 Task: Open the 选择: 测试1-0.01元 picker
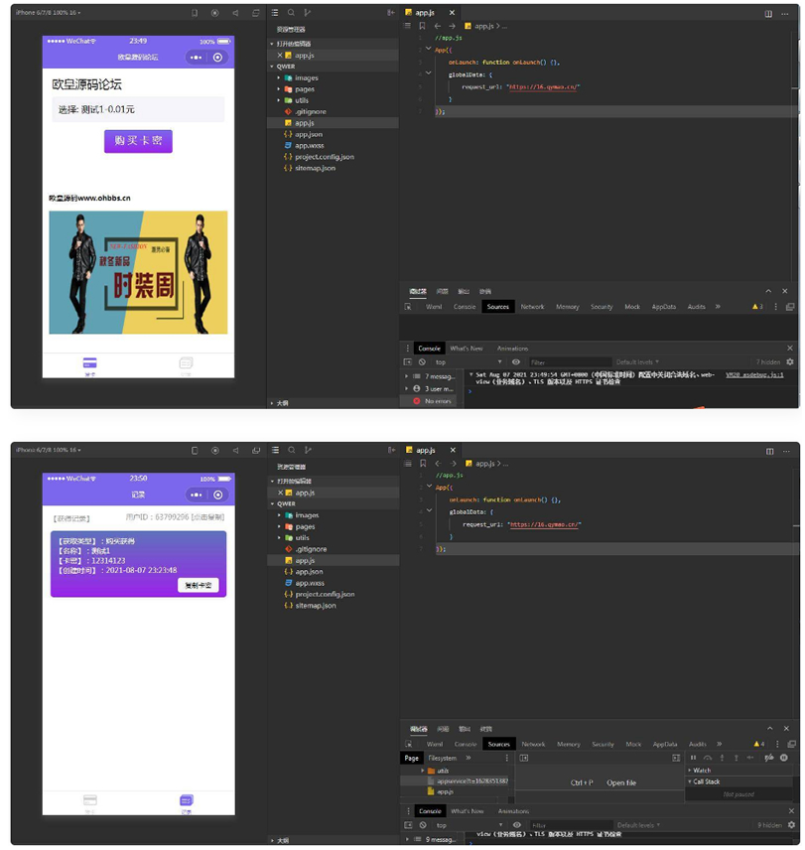(x=138, y=109)
